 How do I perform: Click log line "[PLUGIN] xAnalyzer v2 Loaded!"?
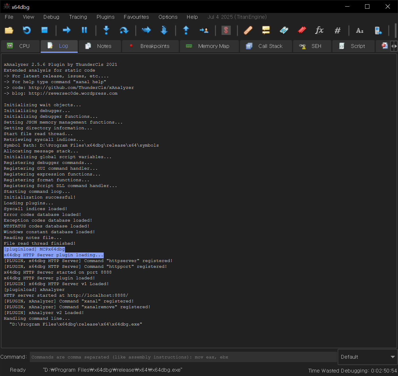pyautogui.click(x=44, y=313)
